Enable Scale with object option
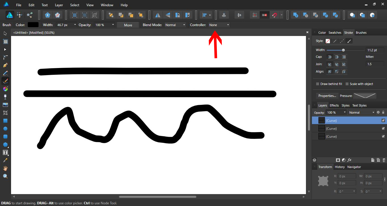Image resolution: width=387 pixels, height=206 pixels. tap(347, 84)
